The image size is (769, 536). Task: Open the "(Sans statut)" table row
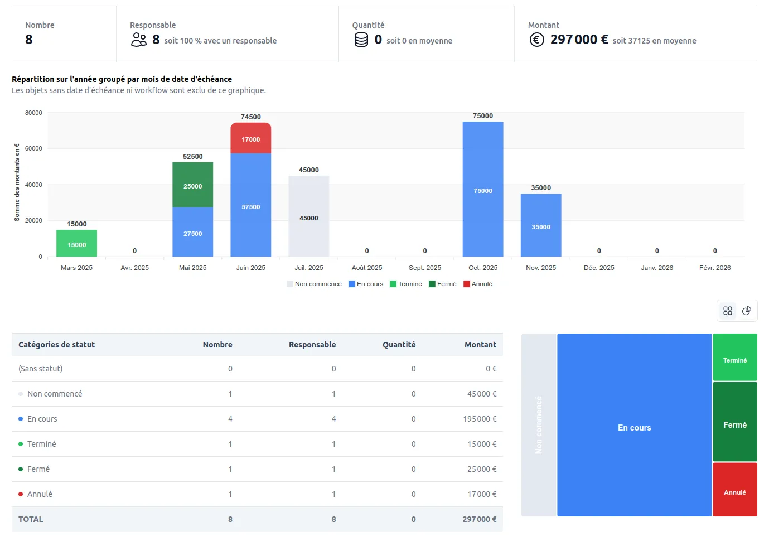(41, 369)
